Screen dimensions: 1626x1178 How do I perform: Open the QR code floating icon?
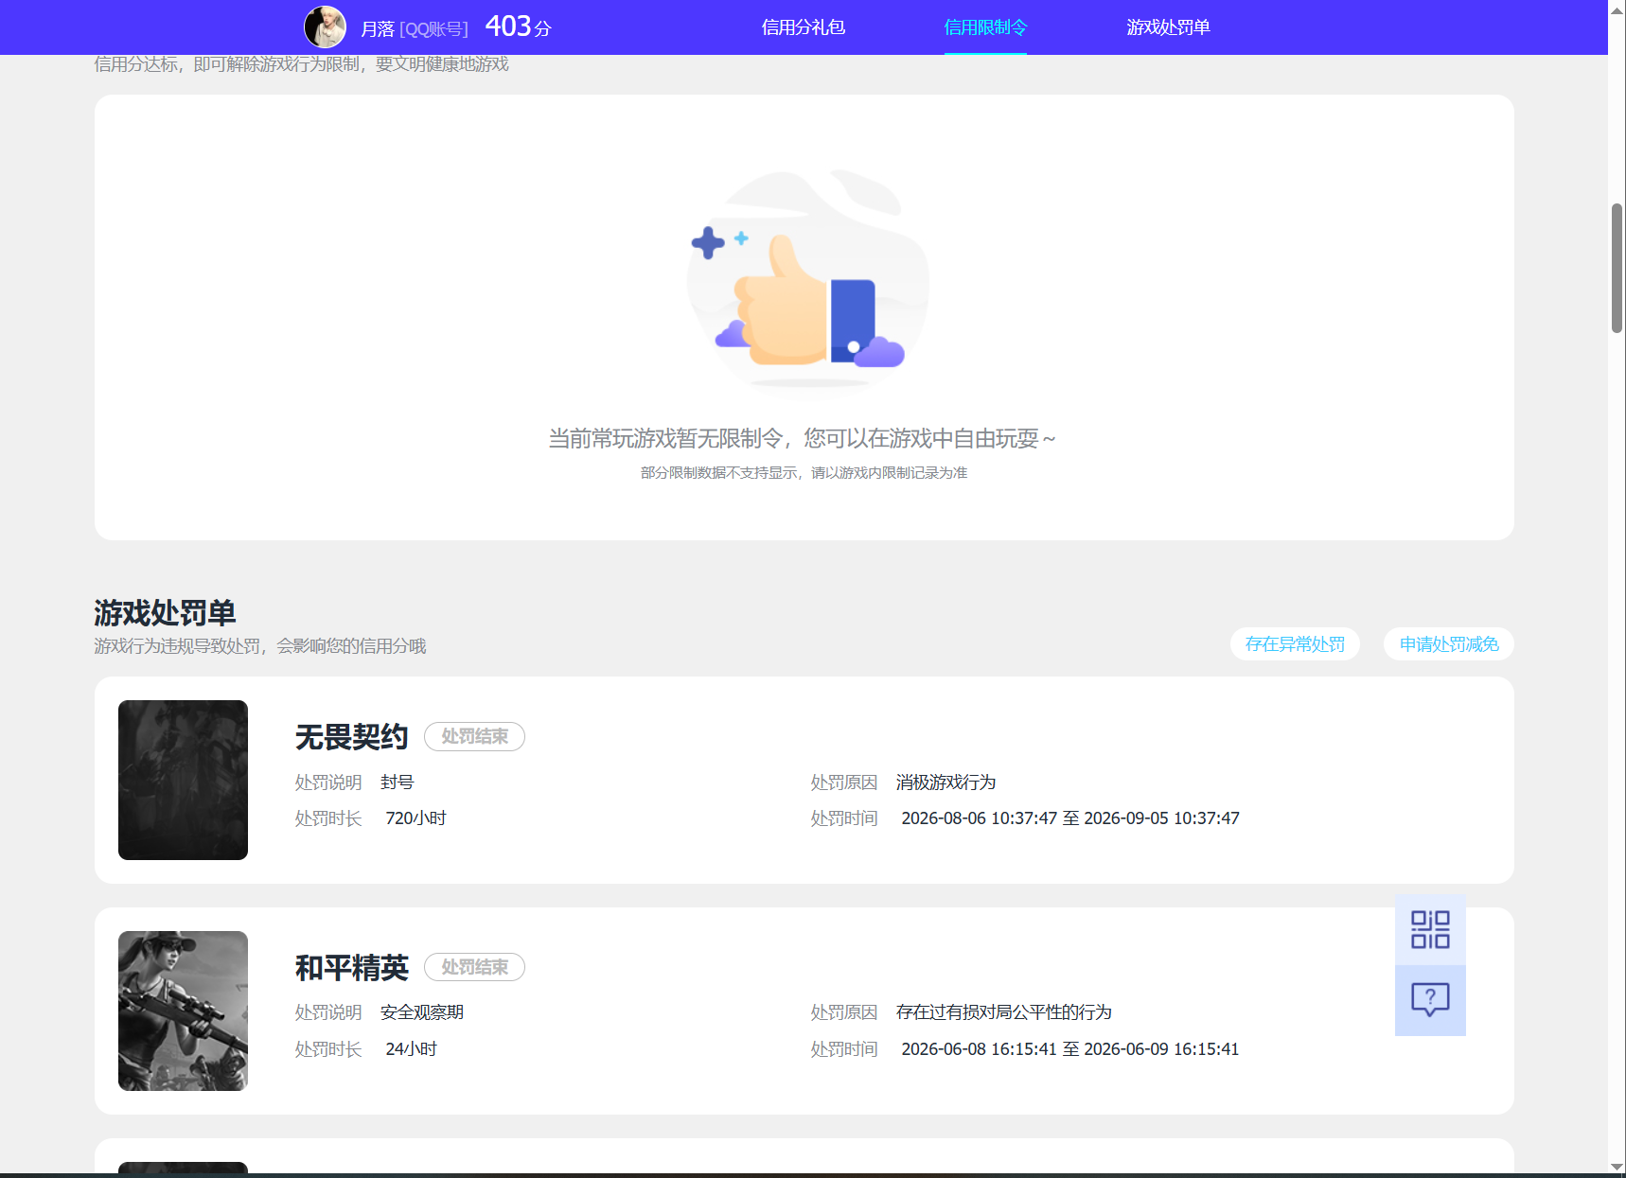pos(1430,930)
